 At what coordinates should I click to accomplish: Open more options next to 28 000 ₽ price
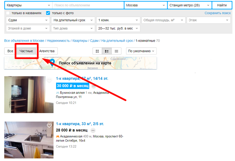(93, 130)
